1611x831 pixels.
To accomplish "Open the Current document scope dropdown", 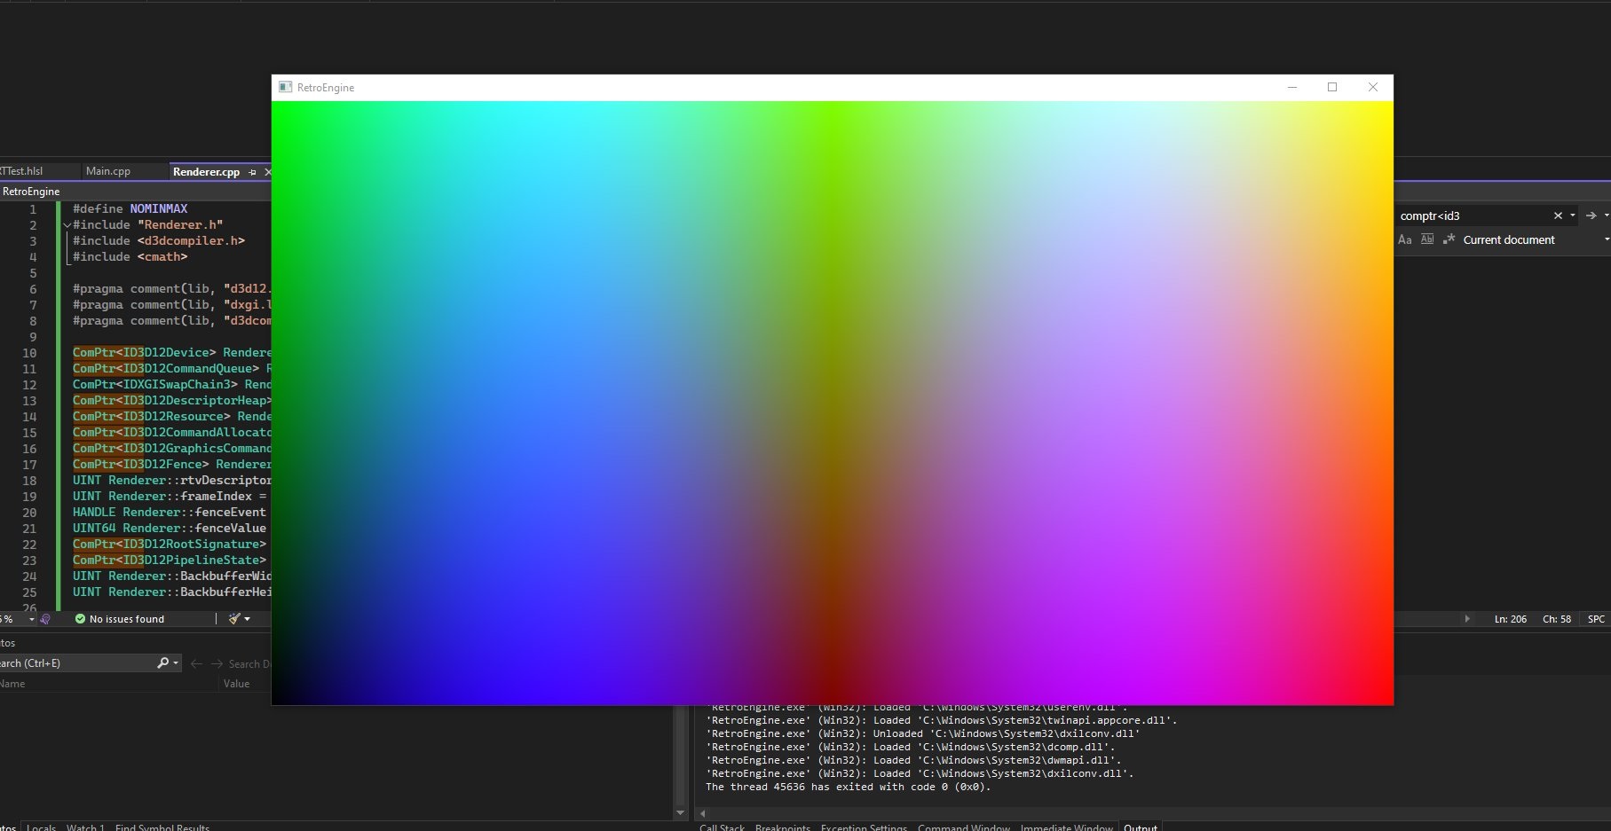I will 1606,239.
